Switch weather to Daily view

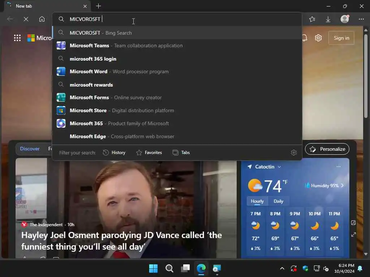click(279, 201)
